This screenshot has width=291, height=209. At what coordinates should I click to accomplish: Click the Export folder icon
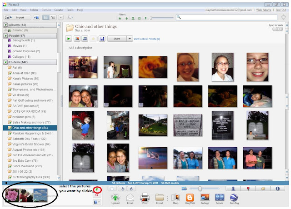point(160,198)
